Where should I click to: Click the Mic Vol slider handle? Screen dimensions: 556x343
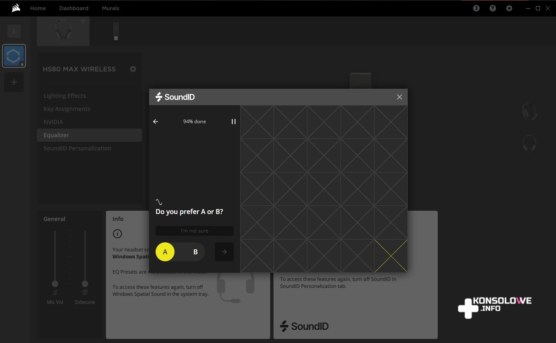click(x=55, y=284)
